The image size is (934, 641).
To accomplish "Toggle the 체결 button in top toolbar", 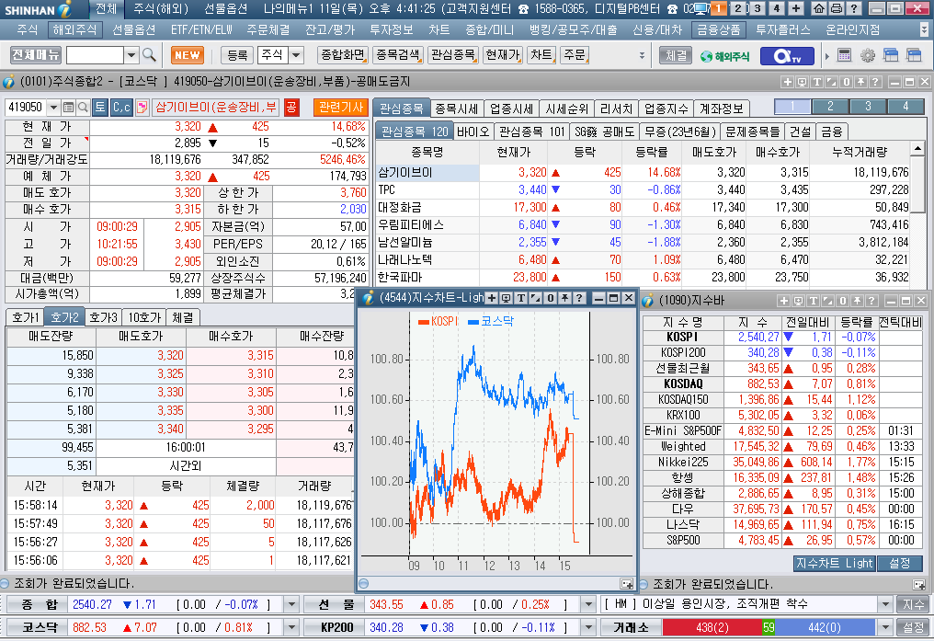I will [676, 55].
